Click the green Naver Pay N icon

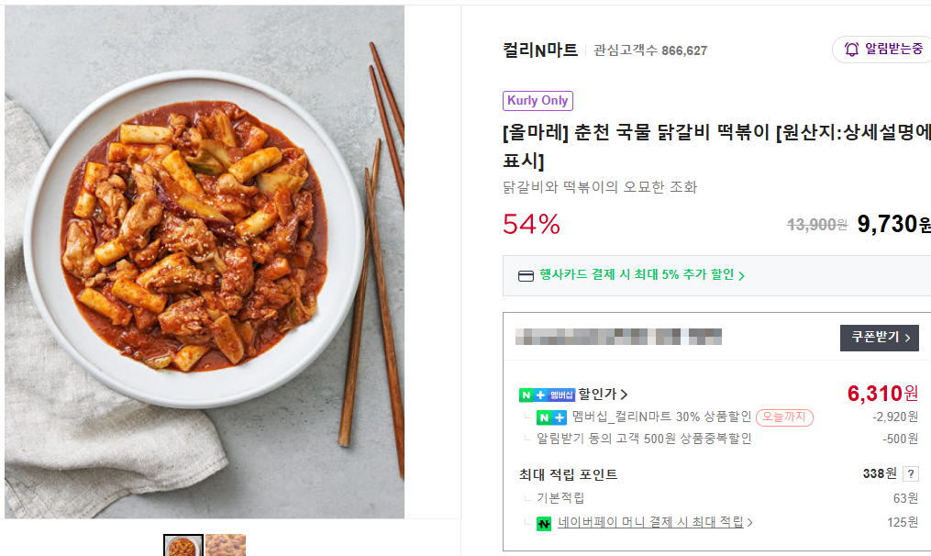[544, 523]
